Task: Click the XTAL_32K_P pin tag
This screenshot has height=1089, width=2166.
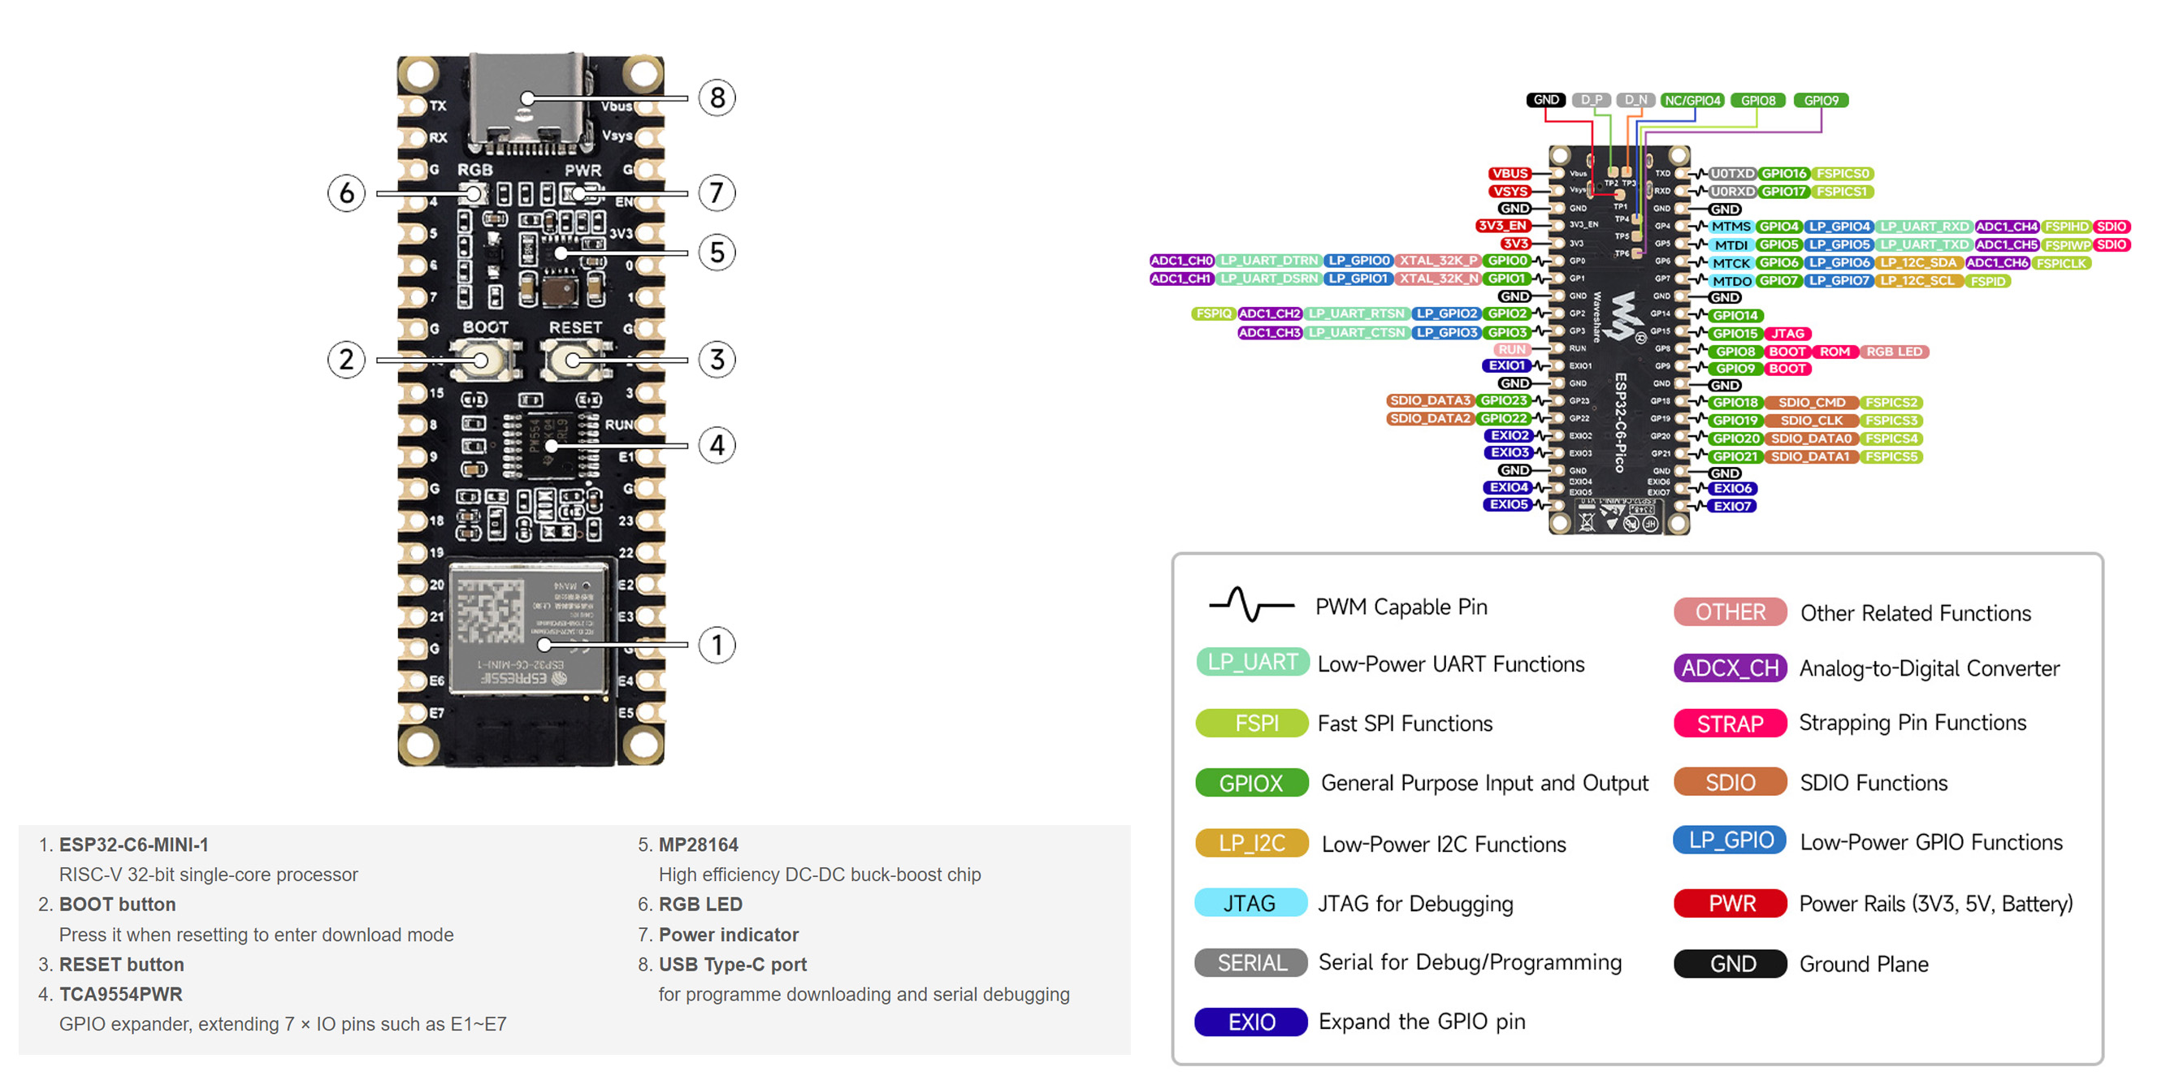Action: click(1439, 261)
